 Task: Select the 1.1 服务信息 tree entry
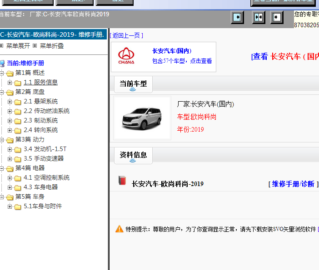[x=41, y=82]
